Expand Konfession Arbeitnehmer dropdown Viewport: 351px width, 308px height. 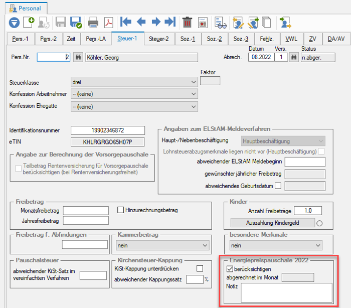pos(134,94)
